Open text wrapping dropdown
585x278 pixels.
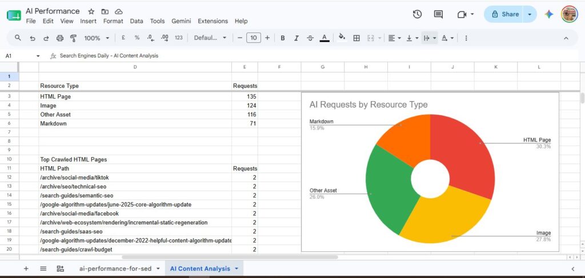[x=430, y=38]
